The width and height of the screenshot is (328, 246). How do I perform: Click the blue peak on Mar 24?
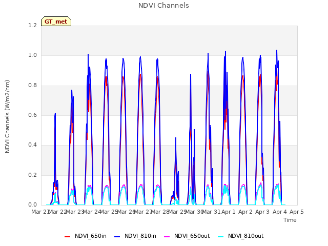tap(88, 54)
